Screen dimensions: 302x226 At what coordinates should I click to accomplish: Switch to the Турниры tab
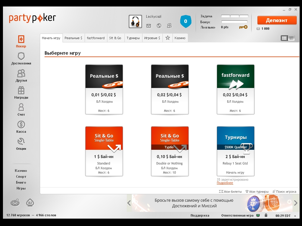(133, 38)
